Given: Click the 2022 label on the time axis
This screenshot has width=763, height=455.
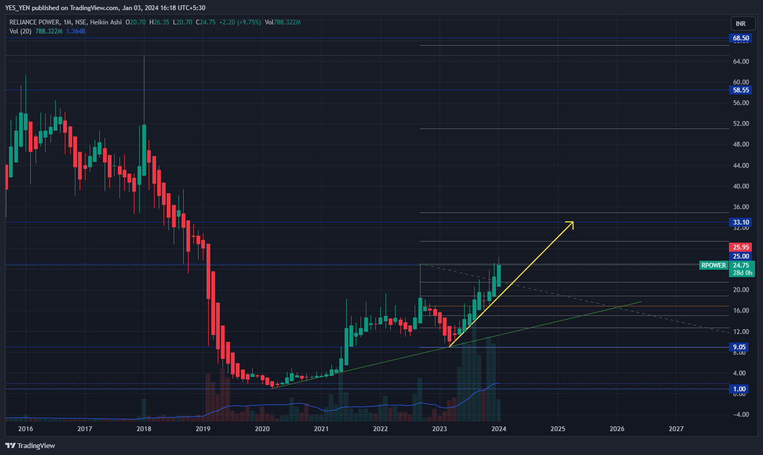Looking at the screenshot, I should coord(381,429).
